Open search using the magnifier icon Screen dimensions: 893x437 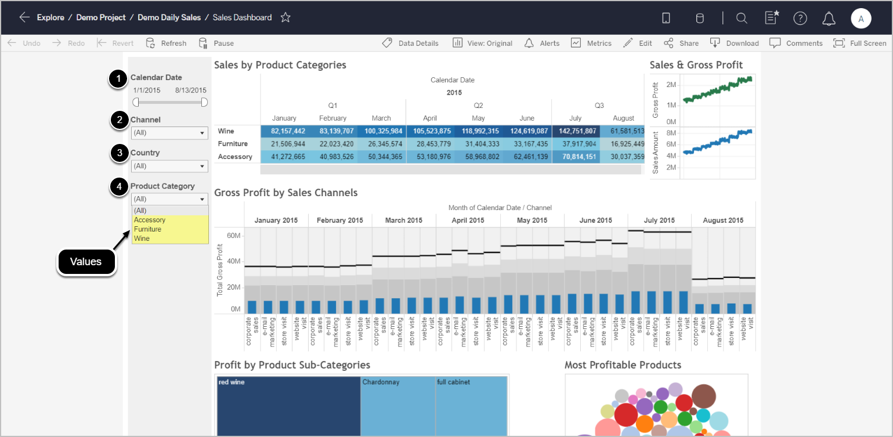coord(742,19)
